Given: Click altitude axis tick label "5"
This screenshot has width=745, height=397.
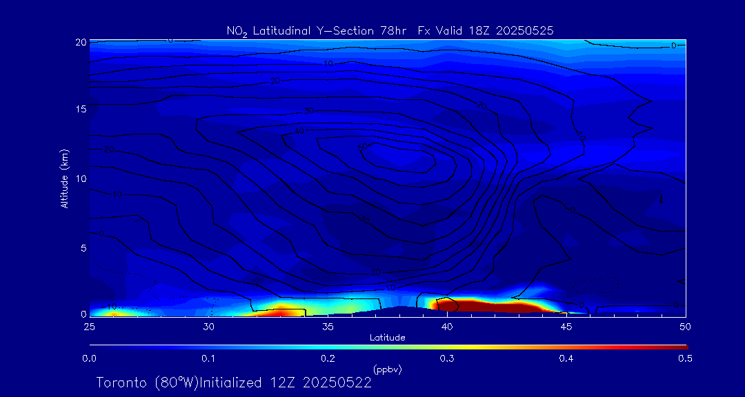Looking at the screenshot, I should click(83, 247).
